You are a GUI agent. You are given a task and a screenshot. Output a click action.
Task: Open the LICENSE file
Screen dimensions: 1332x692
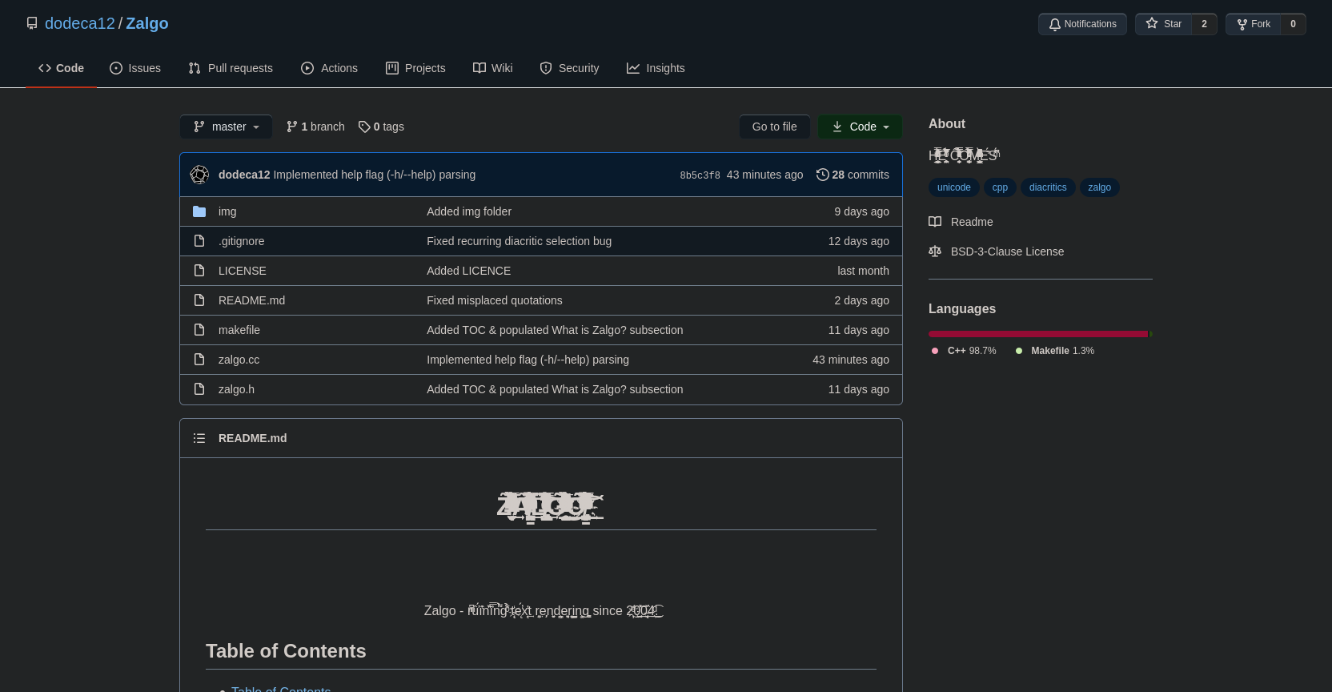click(x=242, y=271)
